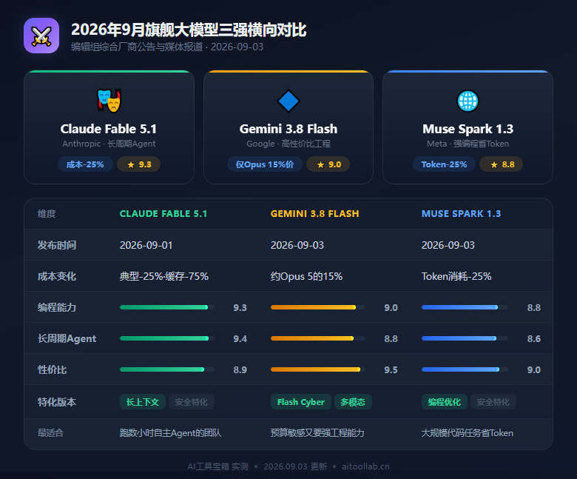Click the MUSE SPARK 1.3 column header
The image size is (577, 479).
click(461, 213)
